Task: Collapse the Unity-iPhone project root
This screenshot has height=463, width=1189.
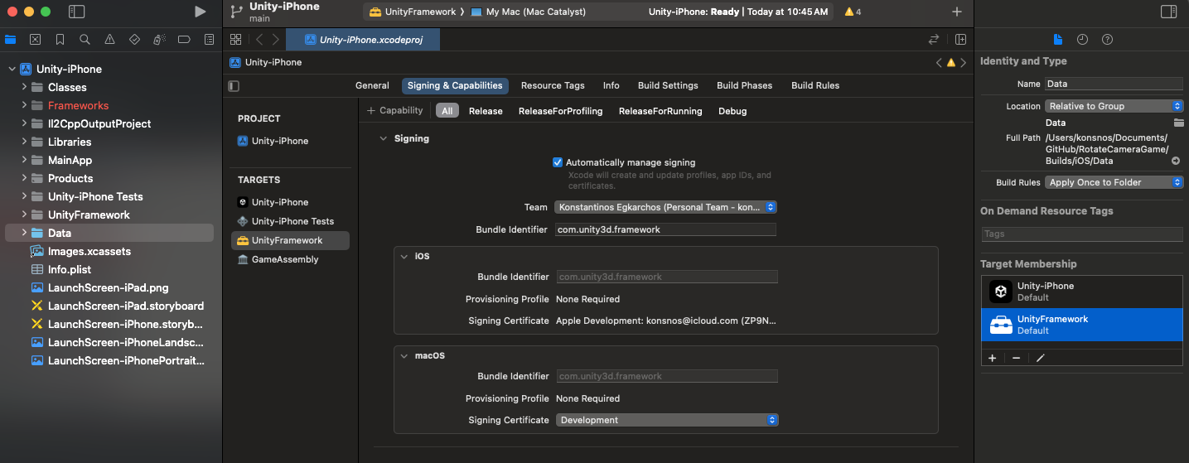Action: pos(12,69)
